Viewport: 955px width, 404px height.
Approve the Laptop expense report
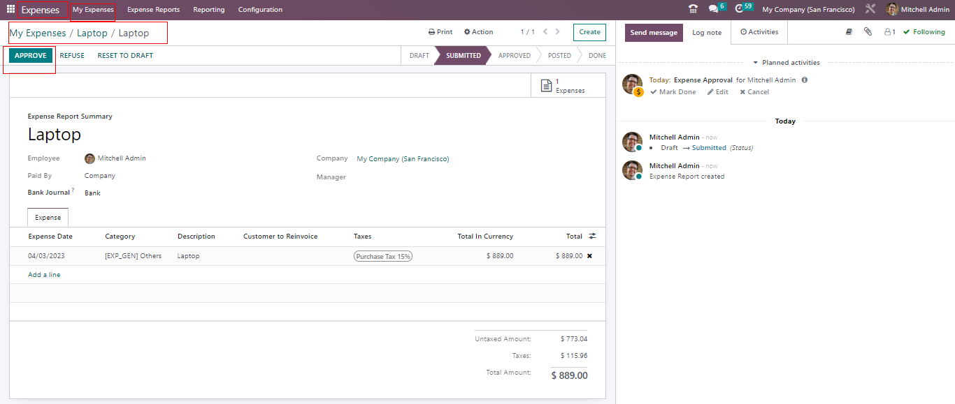pos(30,56)
